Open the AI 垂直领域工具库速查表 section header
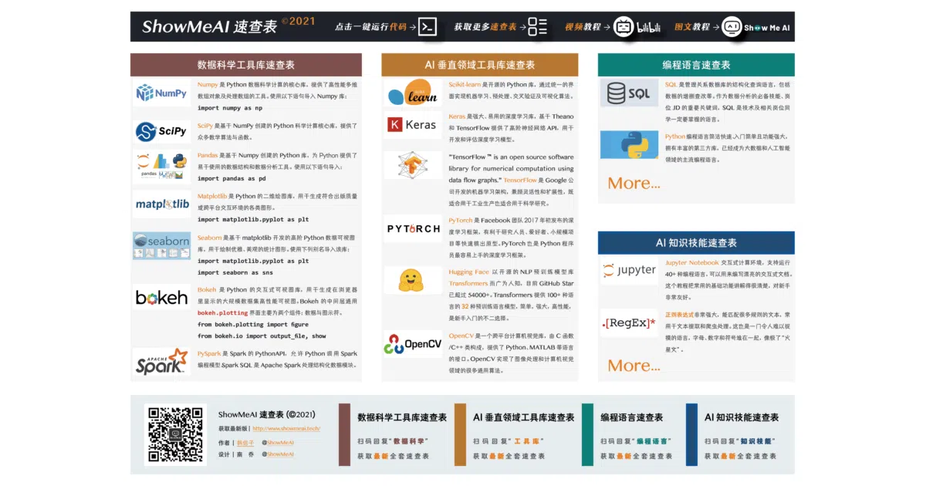The width and height of the screenshot is (926, 486). click(x=480, y=65)
